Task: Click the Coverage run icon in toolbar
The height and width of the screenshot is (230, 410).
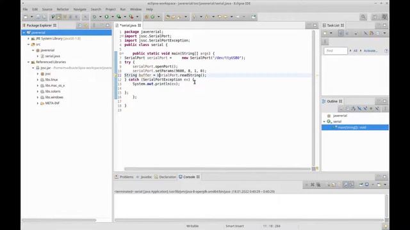Action: [x=119, y=17]
